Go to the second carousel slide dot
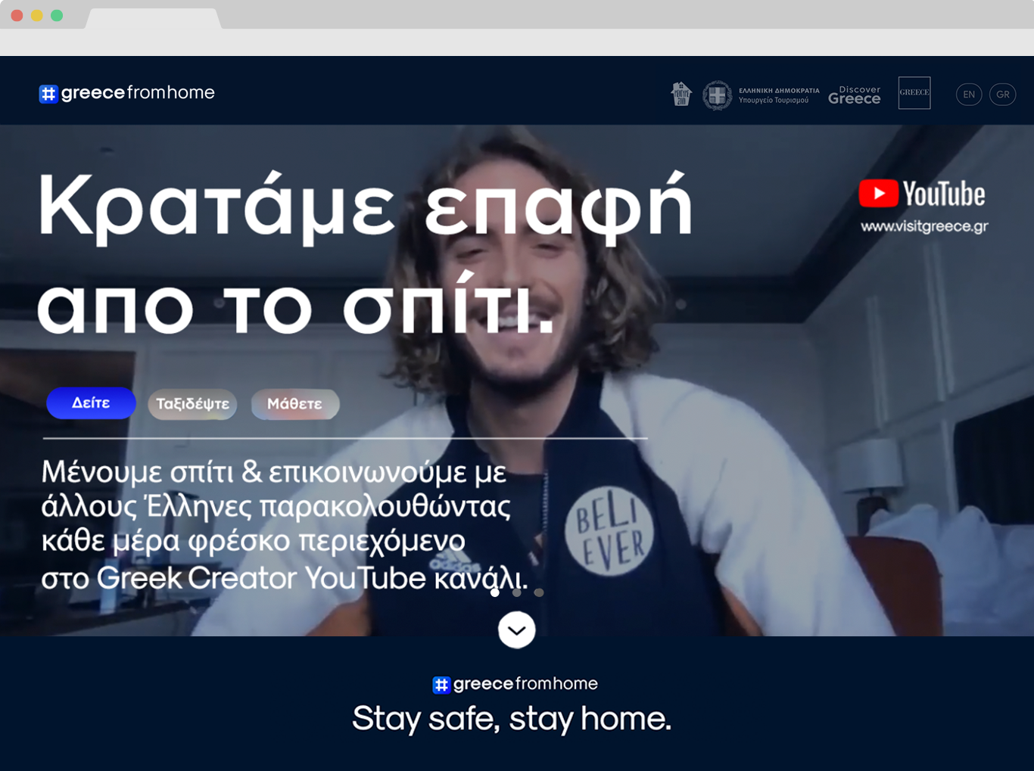This screenshot has height=771, width=1034. (x=517, y=592)
